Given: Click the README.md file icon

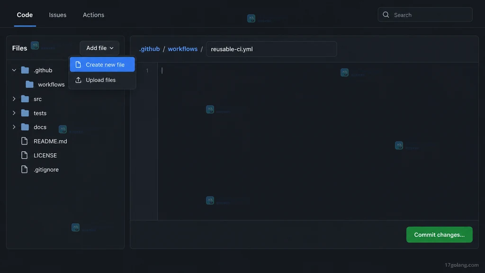Looking at the screenshot, I should click(25, 141).
